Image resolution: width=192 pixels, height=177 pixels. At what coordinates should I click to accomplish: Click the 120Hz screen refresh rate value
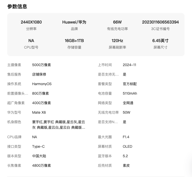tap(117, 41)
